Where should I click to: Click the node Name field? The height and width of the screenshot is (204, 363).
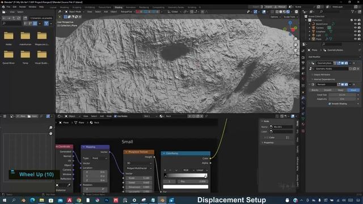click(x=281, y=127)
